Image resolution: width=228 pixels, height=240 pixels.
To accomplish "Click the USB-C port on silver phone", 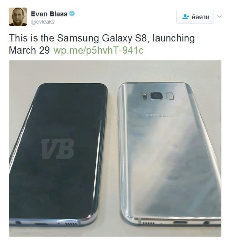I will (180, 222).
